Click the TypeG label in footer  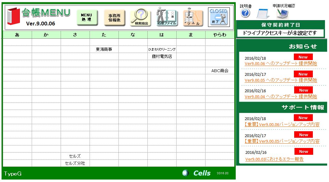(x=13, y=174)
